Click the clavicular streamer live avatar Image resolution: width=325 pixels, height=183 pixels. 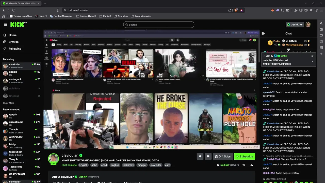(x=53, y=159)
